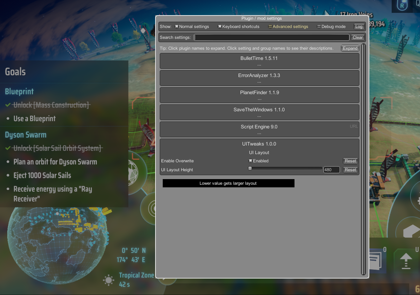Focus the Search settings input field
The width and height of the screenshot is (420, 295).
pyautogui.click(x=271, y=37)
